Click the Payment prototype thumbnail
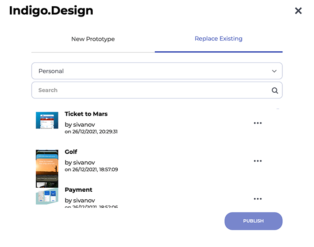The image size is (314, 247). tap(47, 196)
